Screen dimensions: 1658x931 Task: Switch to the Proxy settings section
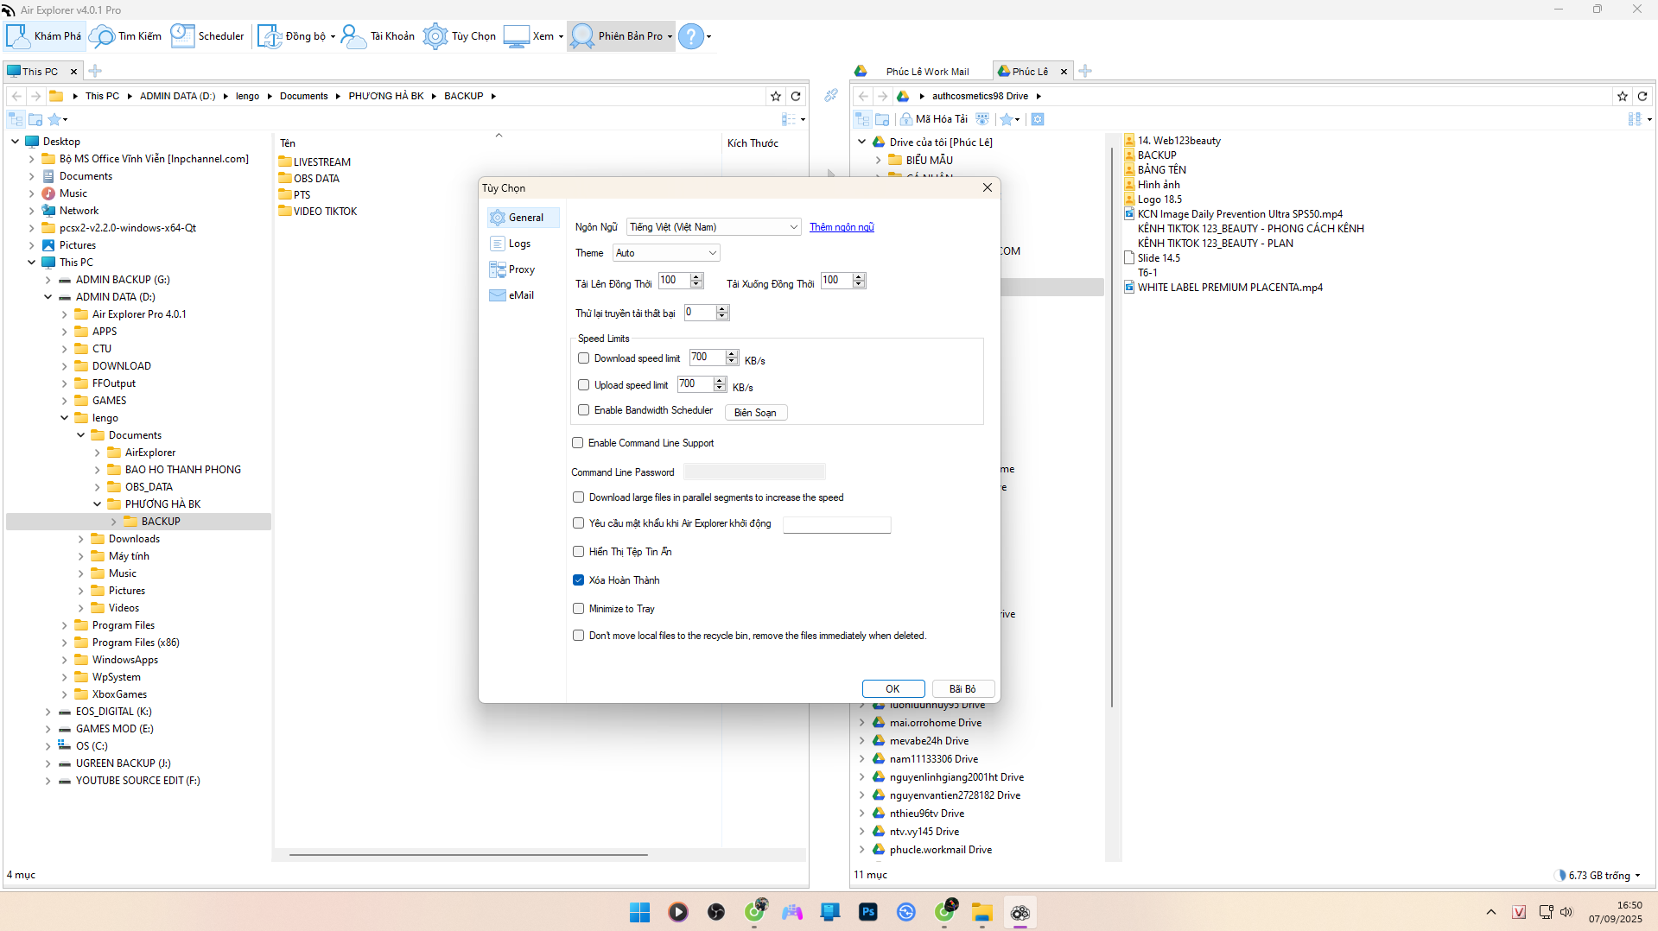coord(521,269)
